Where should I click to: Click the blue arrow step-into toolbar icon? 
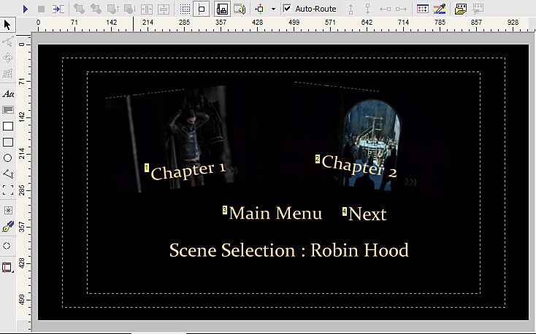[x=58, y=9]
